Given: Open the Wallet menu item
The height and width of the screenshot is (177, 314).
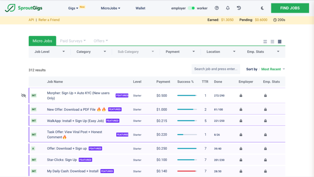Looking at the screenshot, I should (x=140, y=8).
